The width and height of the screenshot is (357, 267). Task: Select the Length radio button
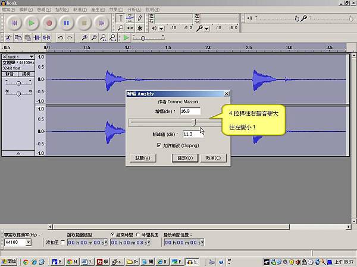(138, 235)
